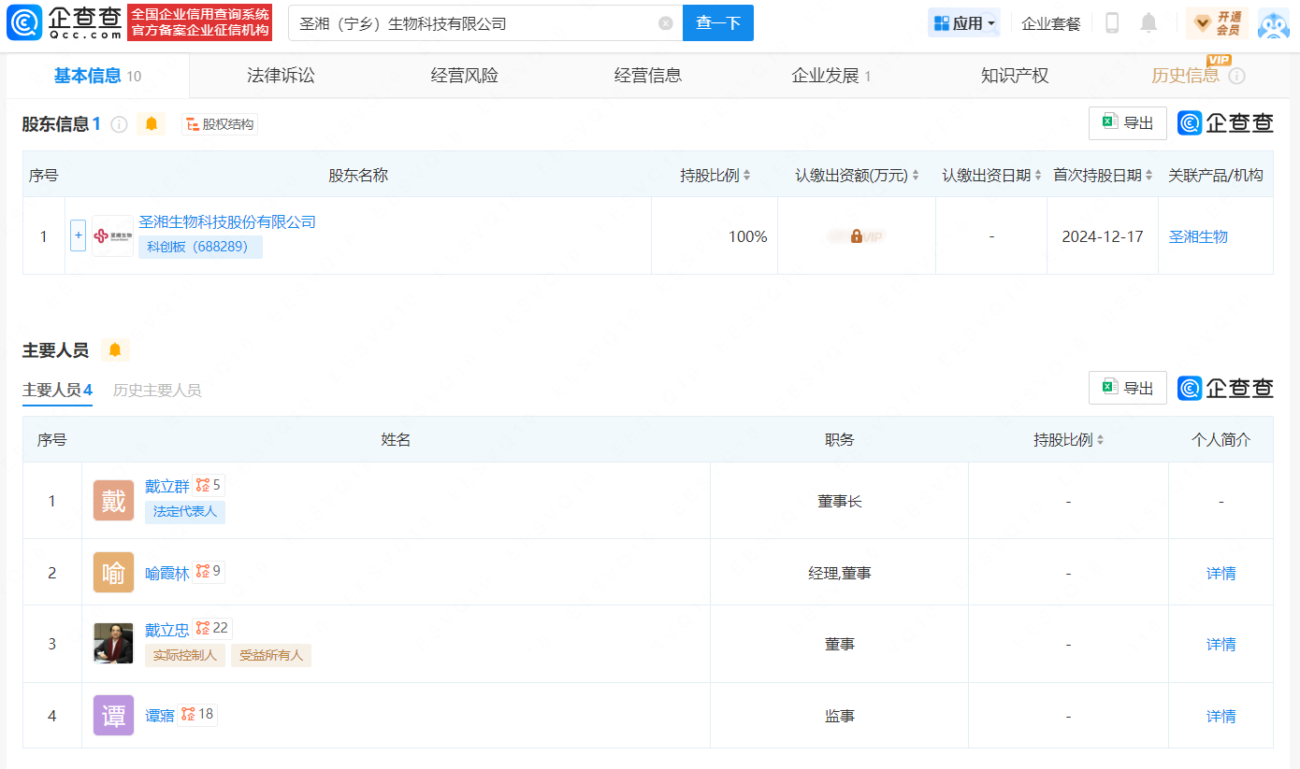Click the 查一下 search button

(x=718, y=23)
